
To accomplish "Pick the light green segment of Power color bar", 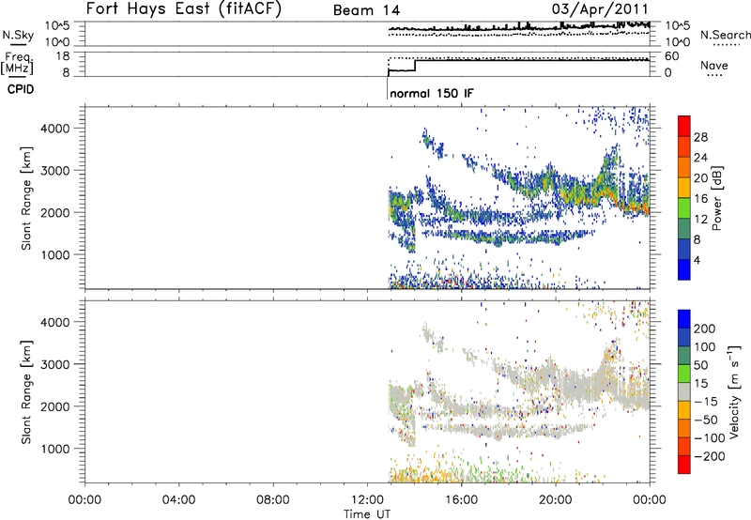I will (684, 208).
